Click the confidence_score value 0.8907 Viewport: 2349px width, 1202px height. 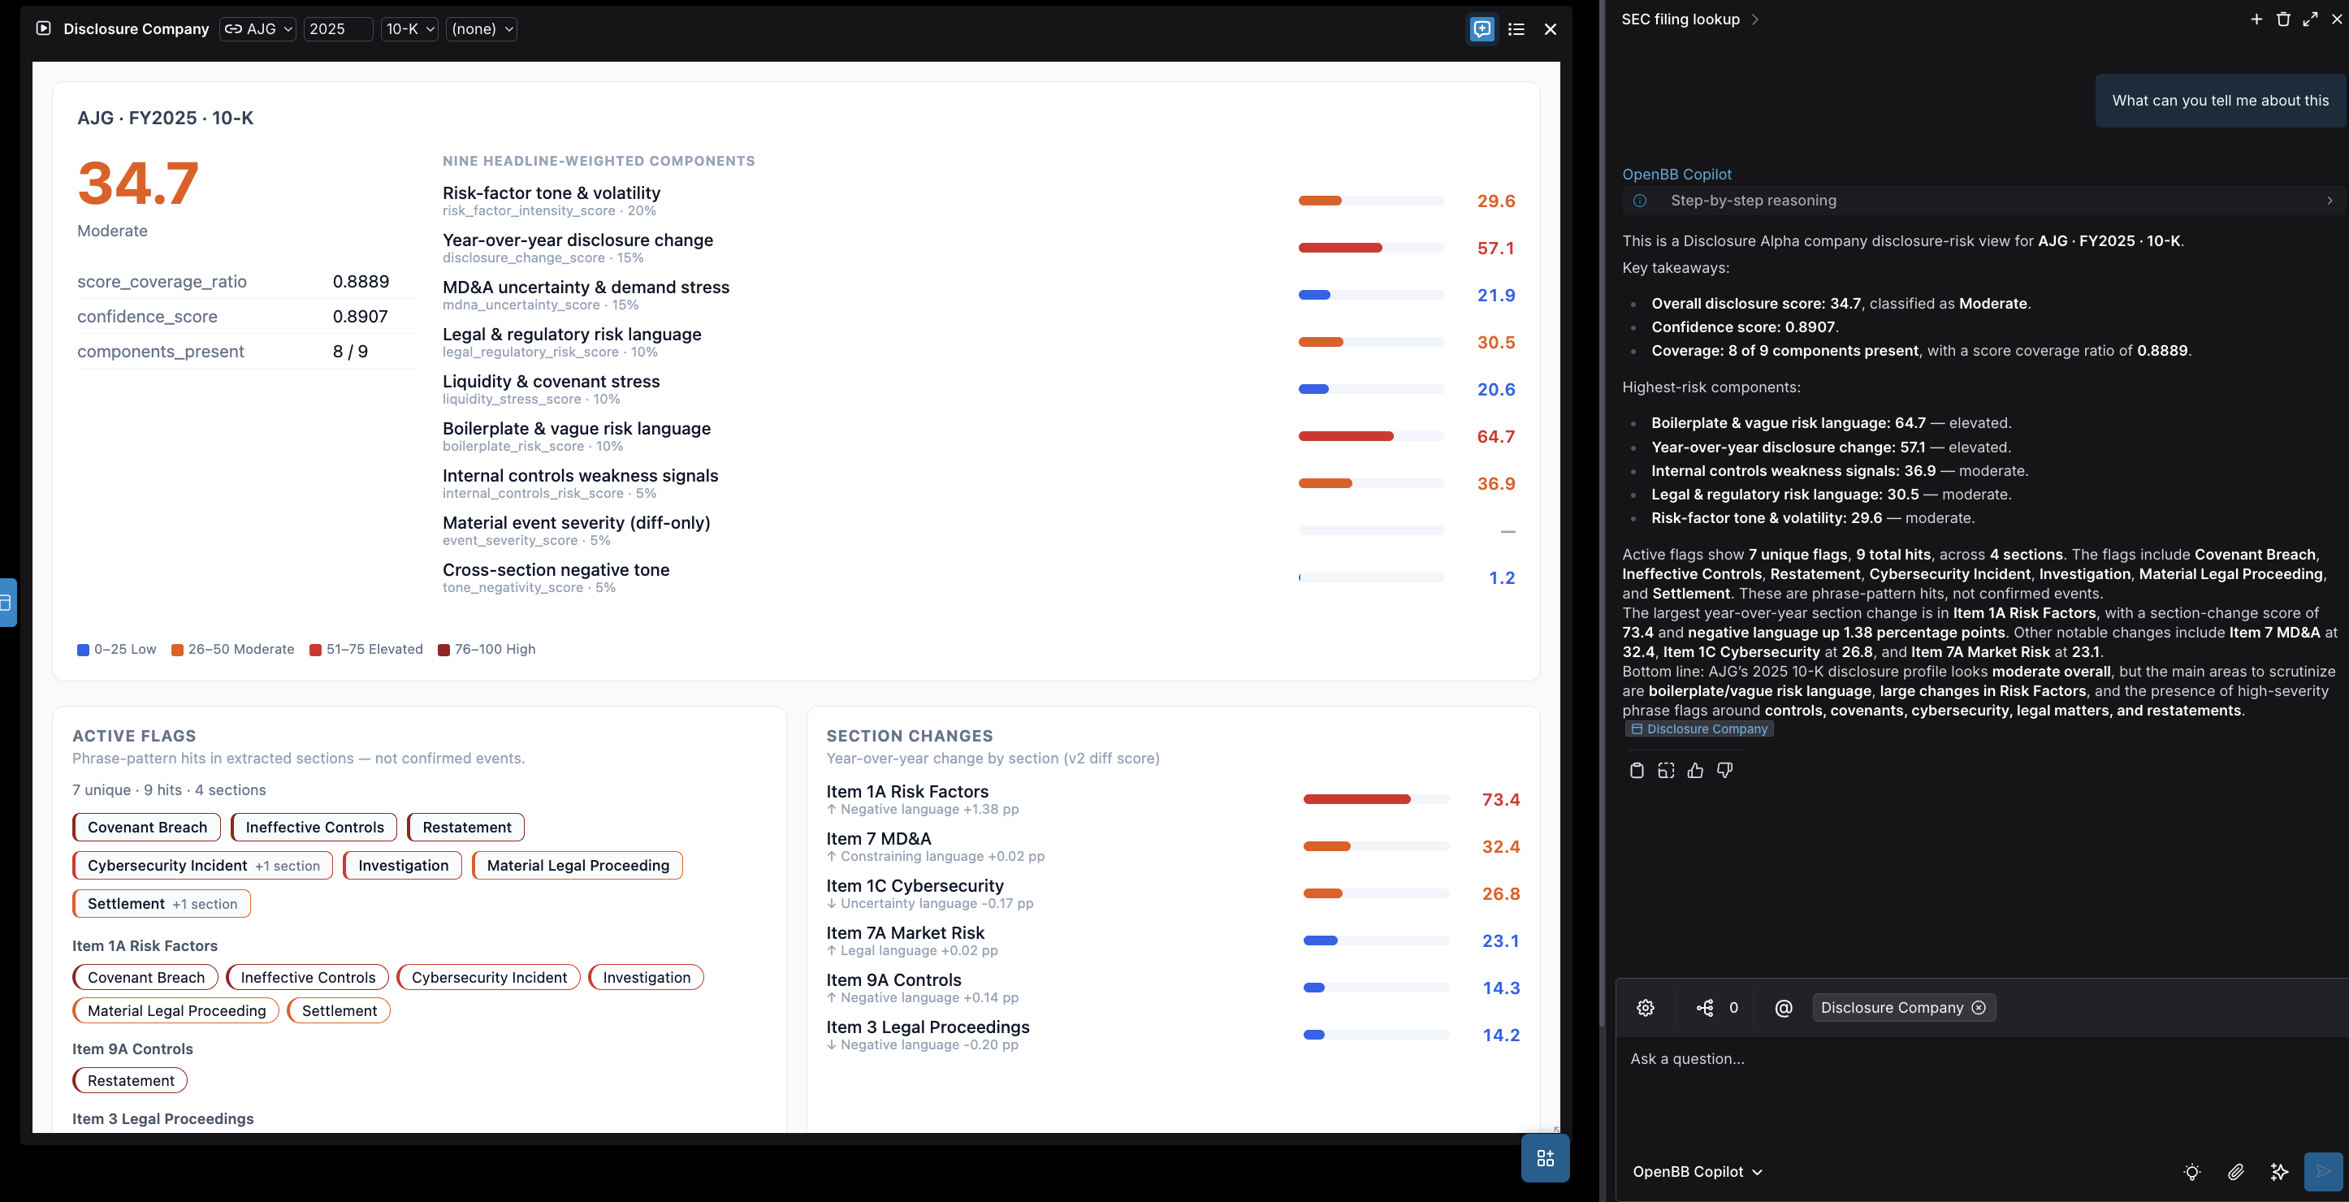pos(360,317)
